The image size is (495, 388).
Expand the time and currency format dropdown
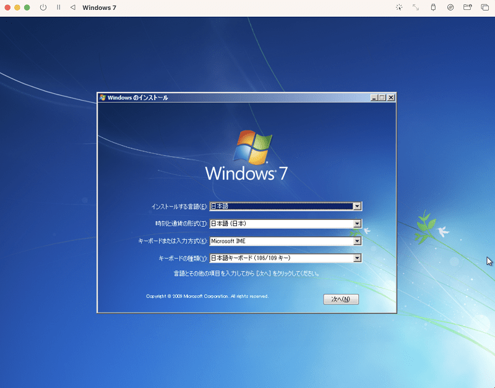click(x=357, y=224)
